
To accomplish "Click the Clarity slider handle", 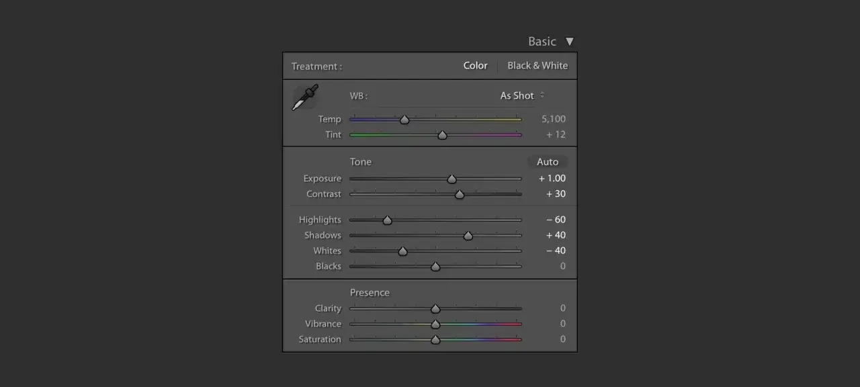I will 435,308.
